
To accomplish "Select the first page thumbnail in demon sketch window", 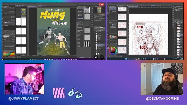I will click(122, 9).
